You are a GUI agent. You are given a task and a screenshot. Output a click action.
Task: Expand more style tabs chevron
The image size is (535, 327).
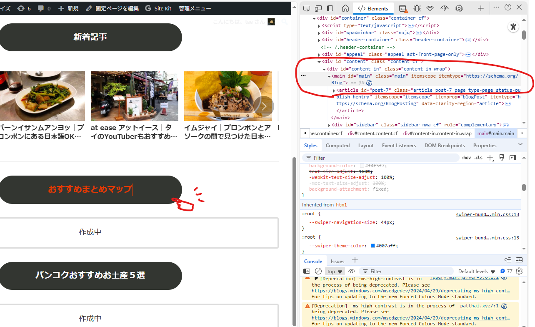click(x=520, y=144)
